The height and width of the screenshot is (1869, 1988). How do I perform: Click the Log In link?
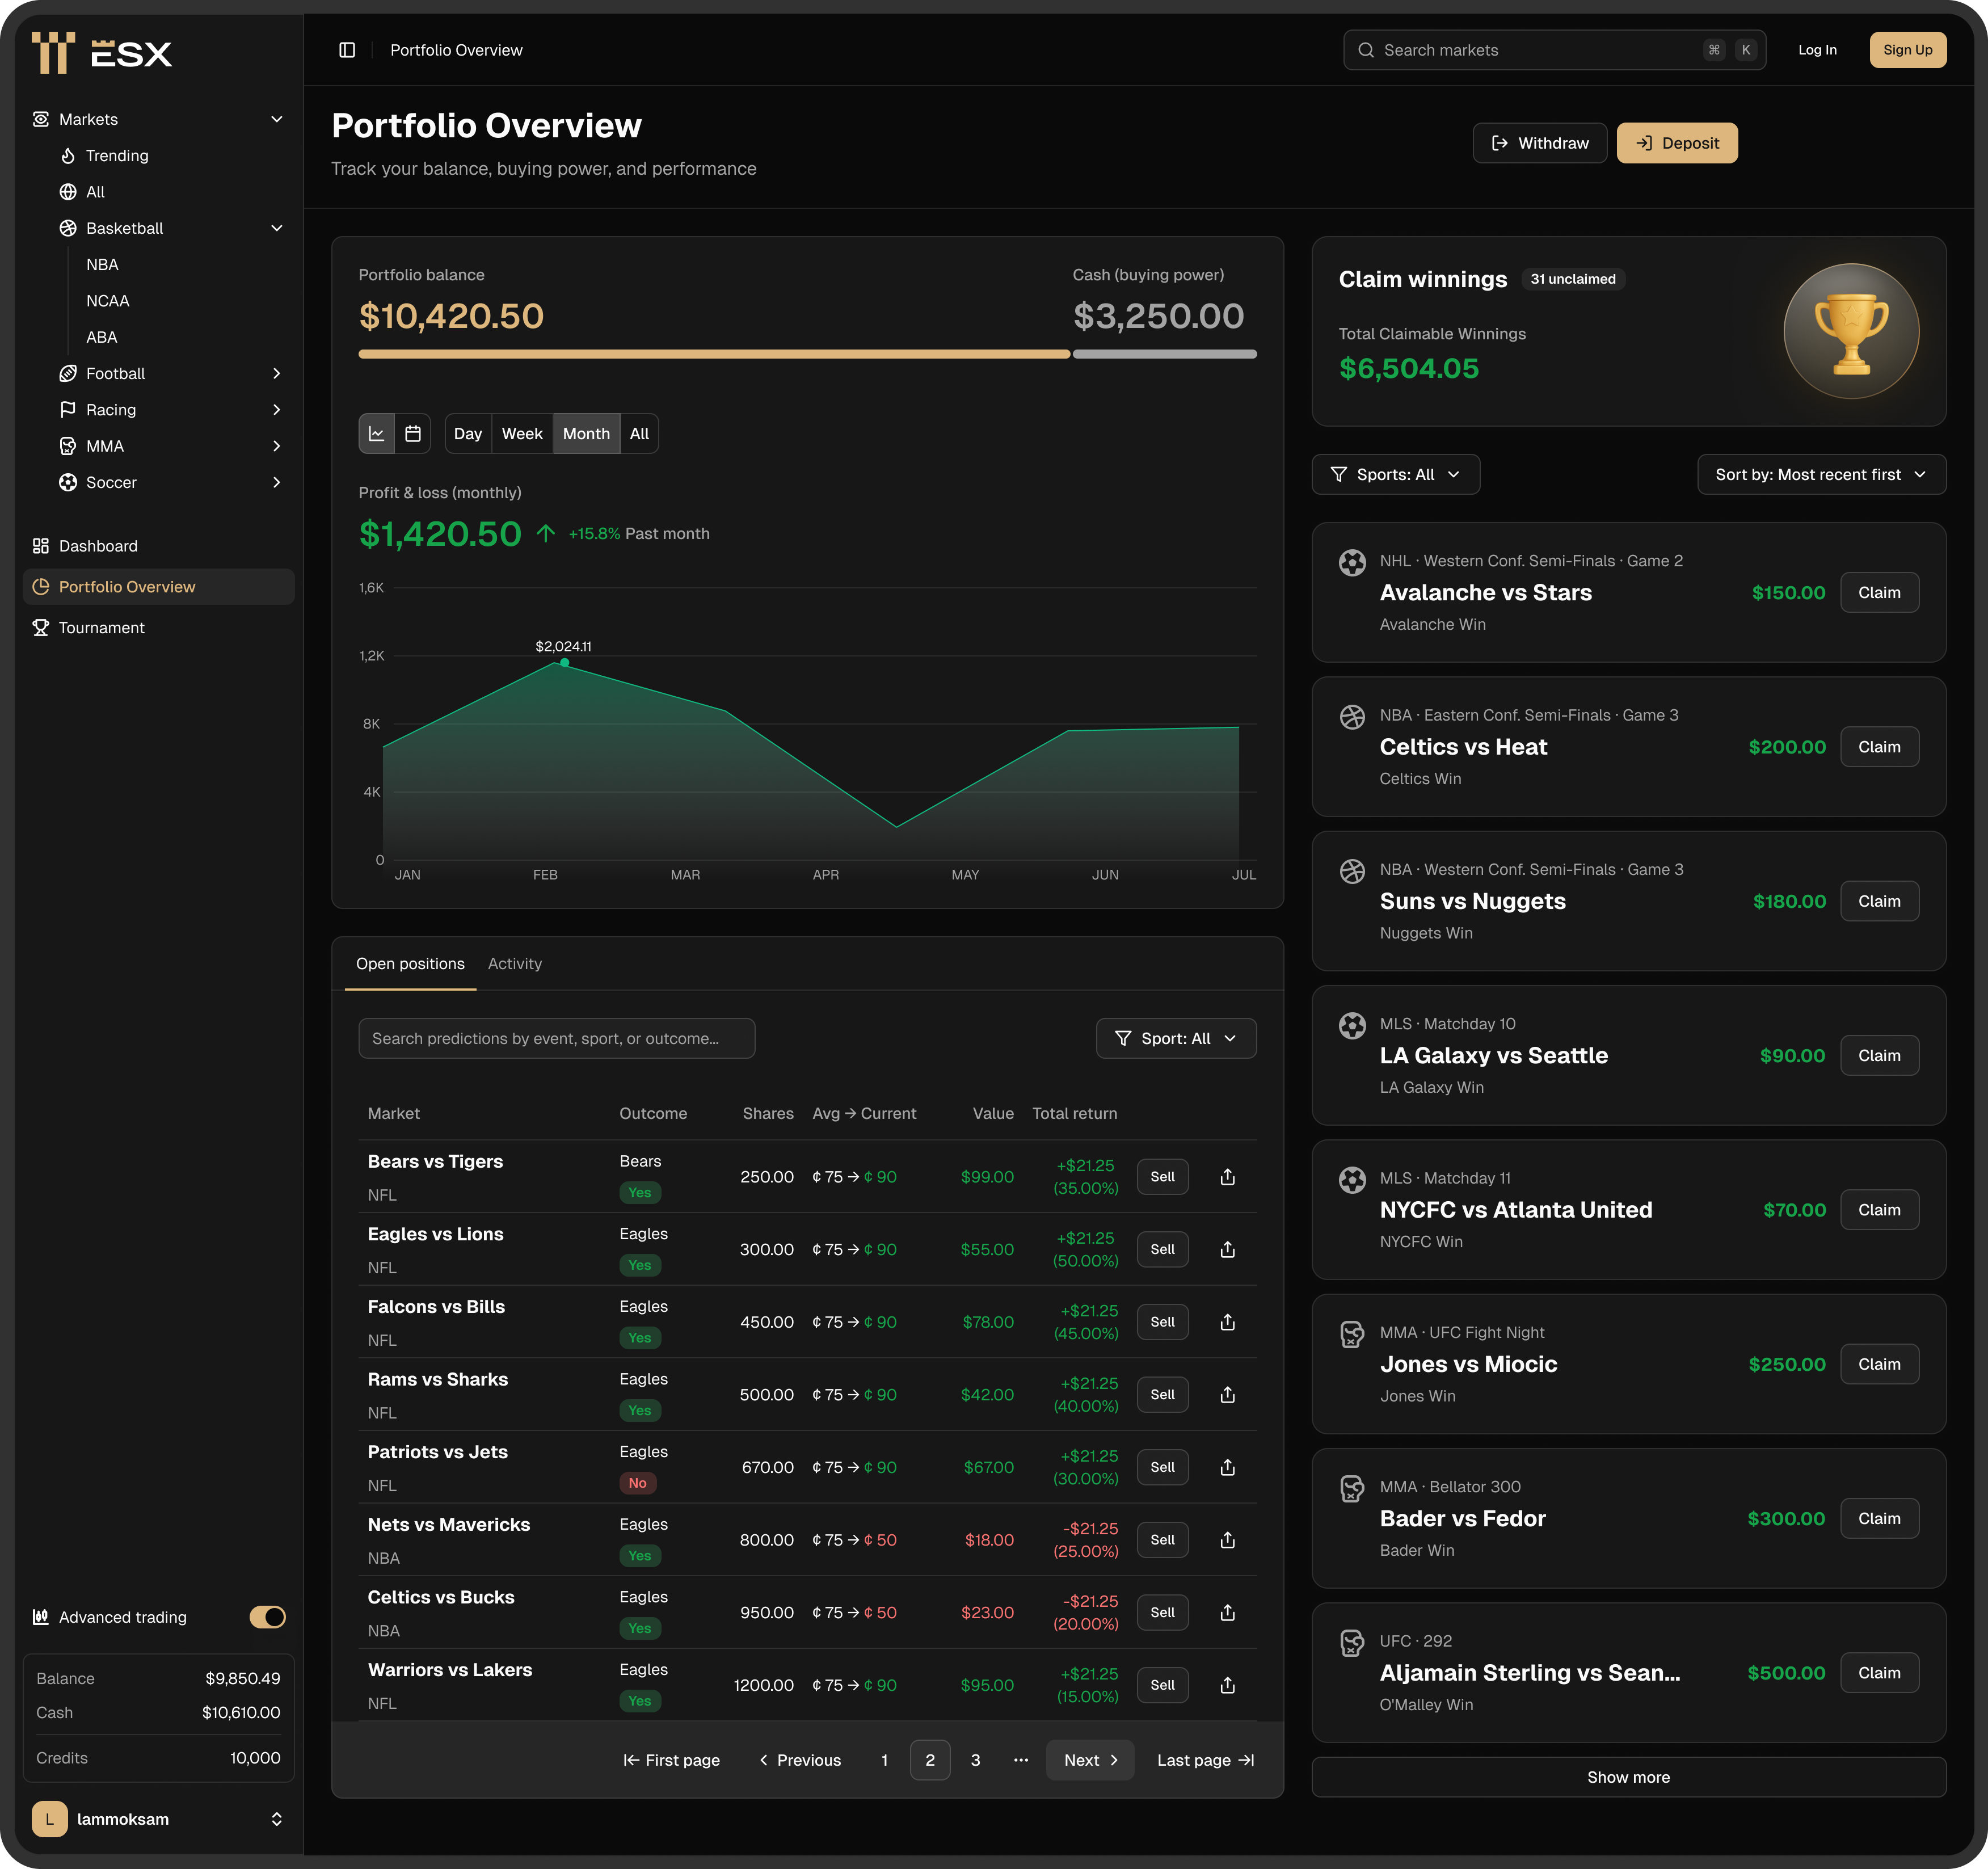[x=1817, y=50]
